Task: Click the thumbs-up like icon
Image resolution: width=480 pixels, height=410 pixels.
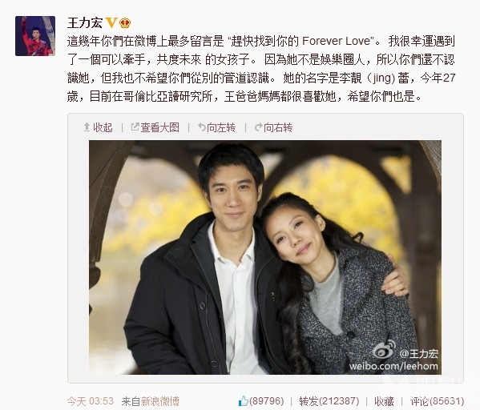Action: (244, 400)
